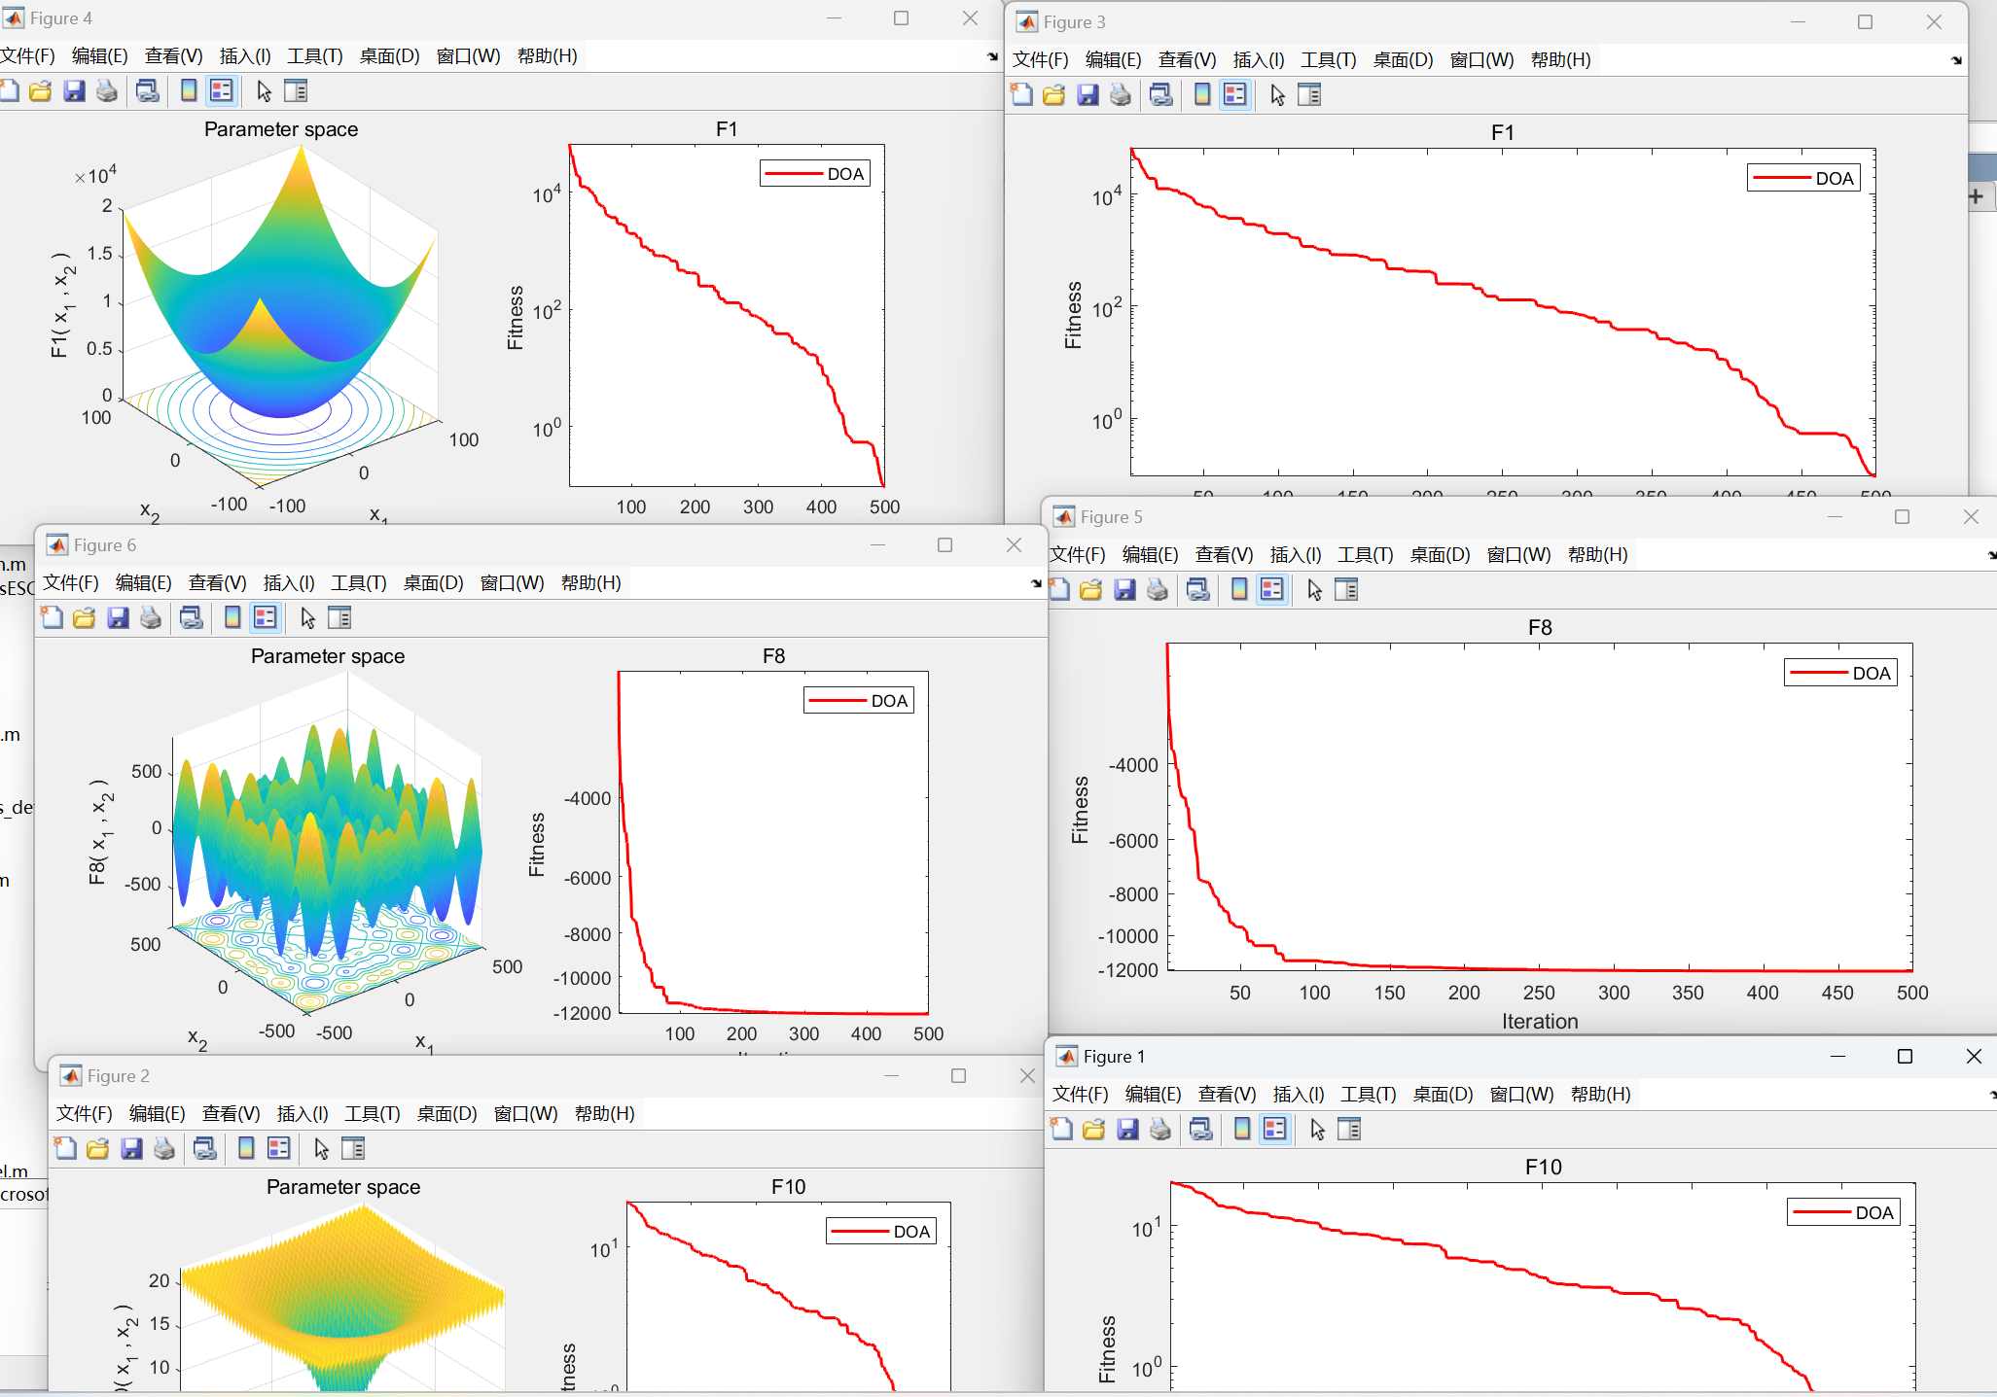Click New Figure icon in Figure 4
The height and width of the screenshot is (1397, 1997).
pos(9,91)
